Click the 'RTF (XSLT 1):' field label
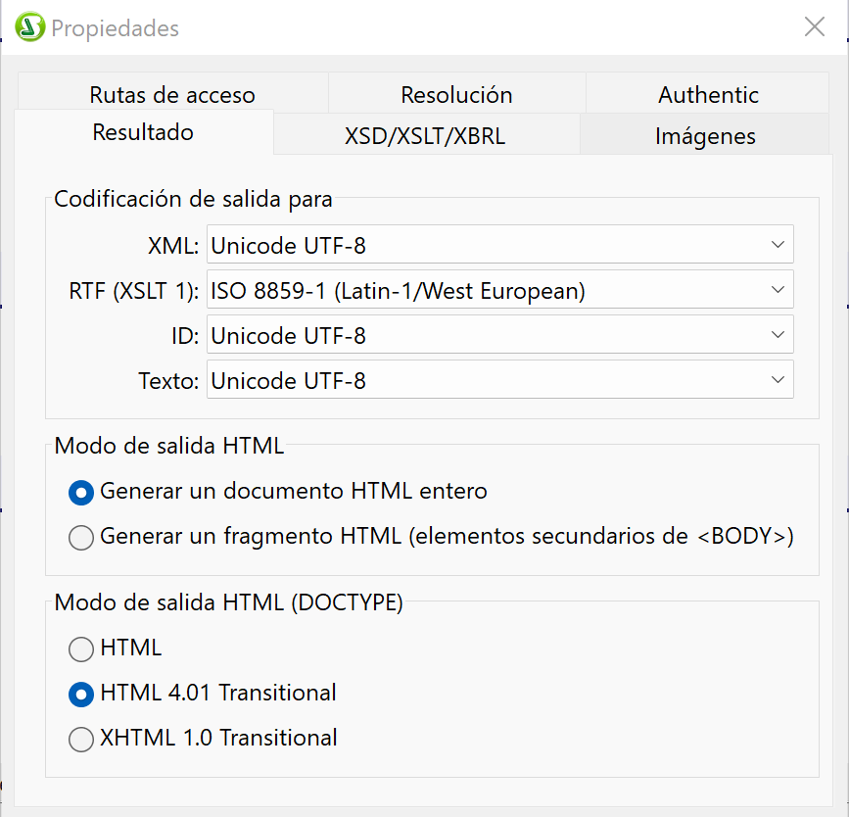Image resolution: width=849 pixels, height=817 pixels. click(134, 290)
